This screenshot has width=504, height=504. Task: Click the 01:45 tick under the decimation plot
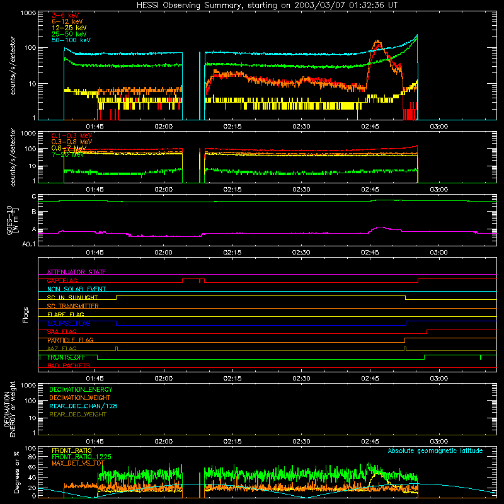click(x=94, y=442)
